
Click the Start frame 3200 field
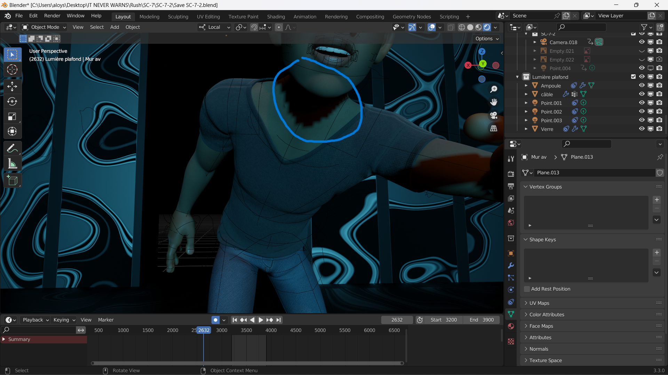coord(444,320)
